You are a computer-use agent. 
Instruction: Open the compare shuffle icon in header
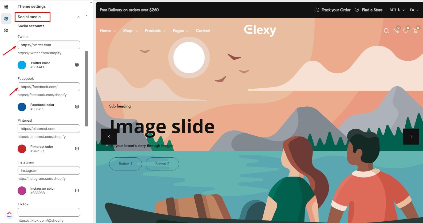(x=396, y=31)
